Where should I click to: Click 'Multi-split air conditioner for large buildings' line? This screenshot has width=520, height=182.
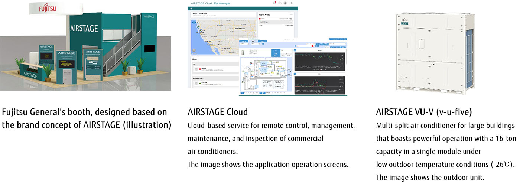(445, 126)
